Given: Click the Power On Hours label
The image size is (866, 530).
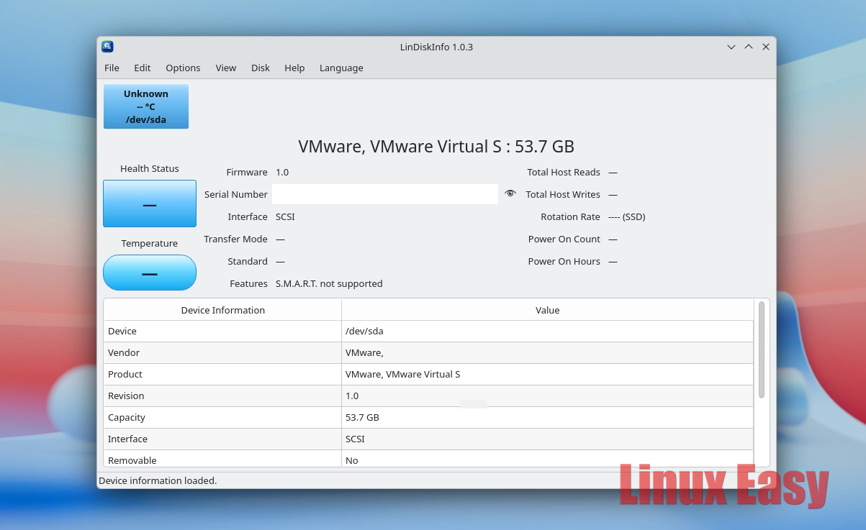Looking at the screenshot, I should [x=564, y=261].
